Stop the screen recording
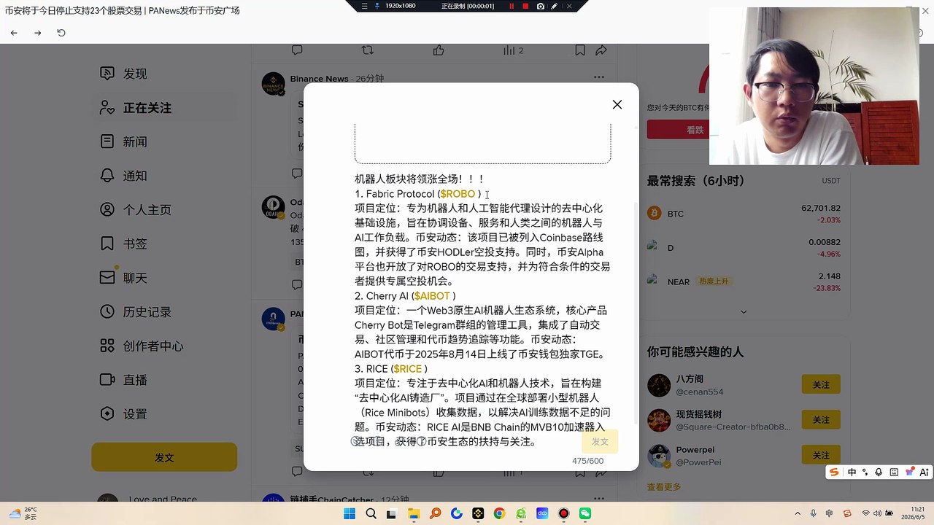This screenshot has width=934, height=525. (x=525, y=6)
